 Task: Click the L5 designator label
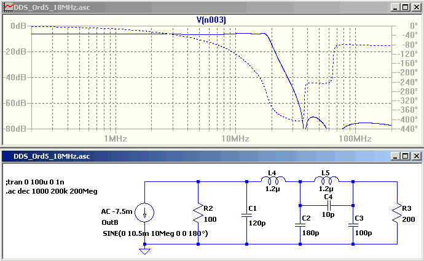pyautogui.click(x=326, y=173)
